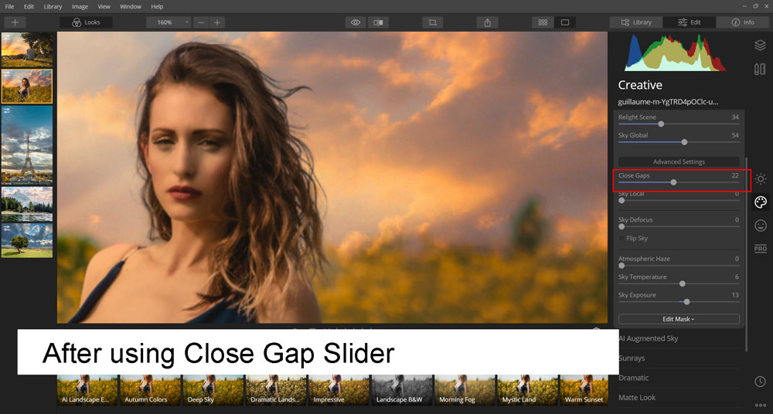Screen dimensions: 773x414
Task: Select the lone tree thumbnail
Action: click(x=26, y=240)
